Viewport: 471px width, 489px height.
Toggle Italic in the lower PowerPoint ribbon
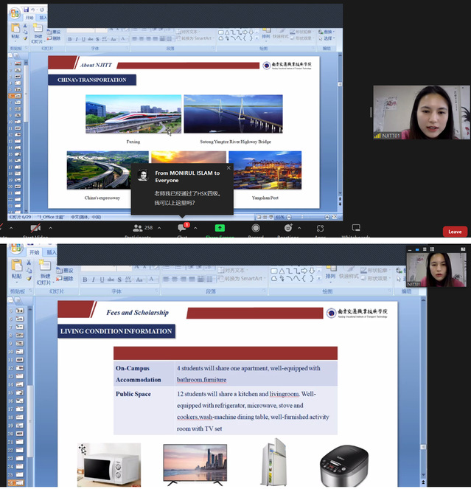[x=94, y=280]
